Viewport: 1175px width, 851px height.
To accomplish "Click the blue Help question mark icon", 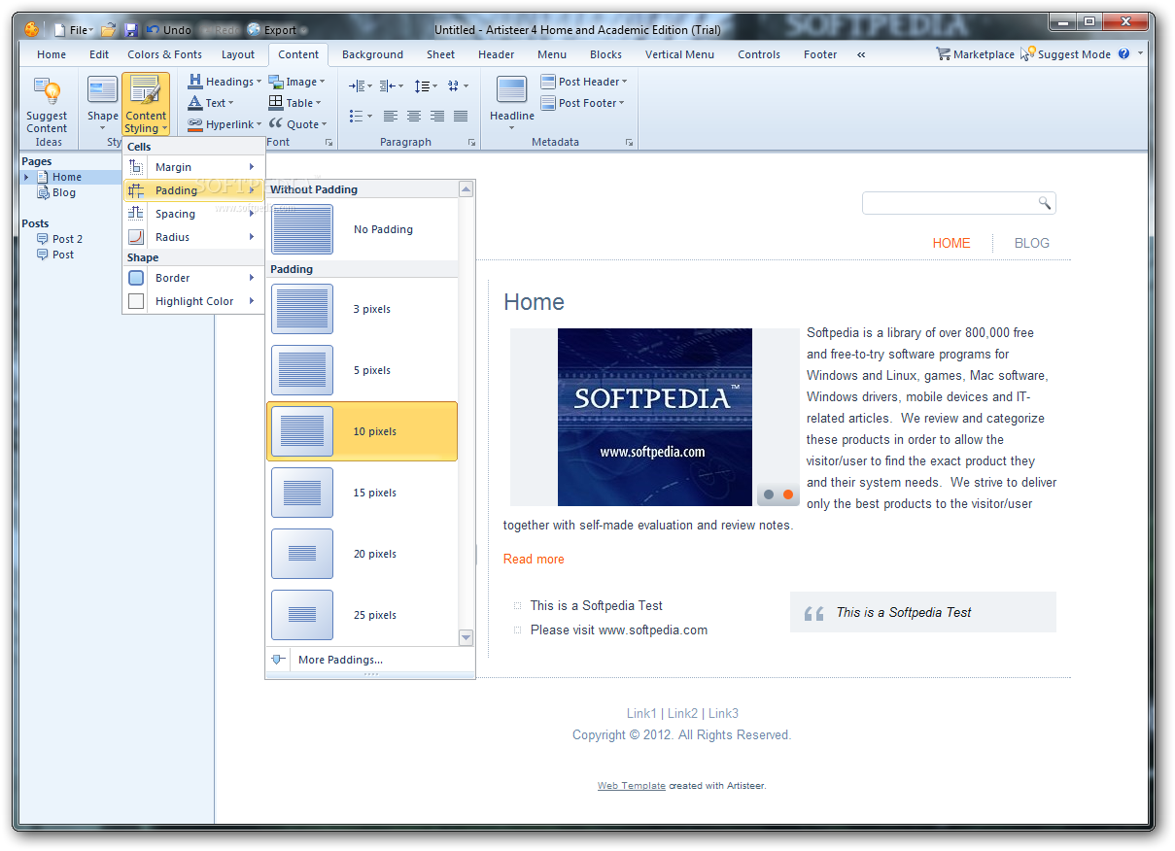I will click(1124, 54).
